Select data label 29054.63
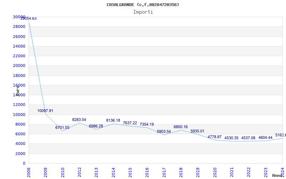 tap(28, 19)
